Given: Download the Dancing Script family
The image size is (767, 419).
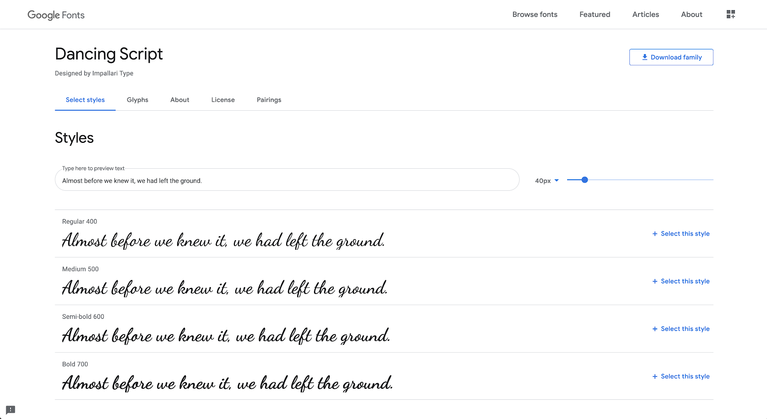Looking at the screenshot, I should (671, 57).
